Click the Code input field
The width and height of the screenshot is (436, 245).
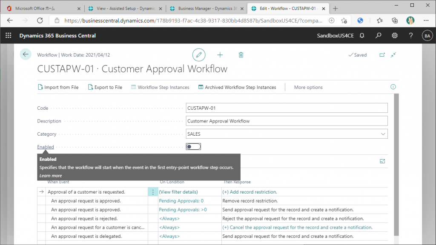[x=287, y=108]
